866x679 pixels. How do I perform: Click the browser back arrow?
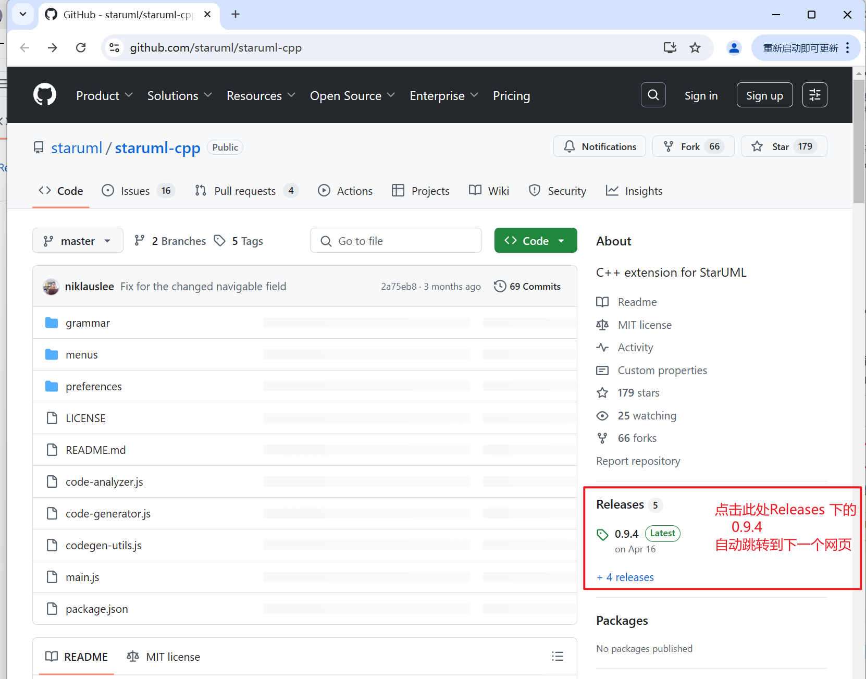pyautogui.click(x=24, y=48)
